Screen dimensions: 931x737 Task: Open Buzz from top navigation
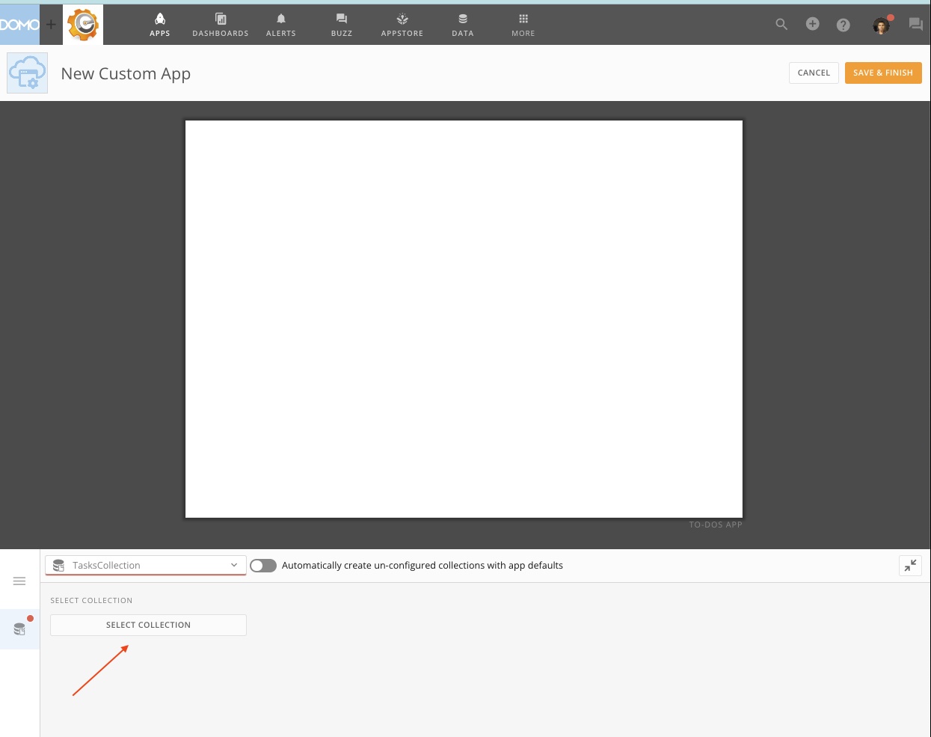pyautogui.click(x=342, y=25)
